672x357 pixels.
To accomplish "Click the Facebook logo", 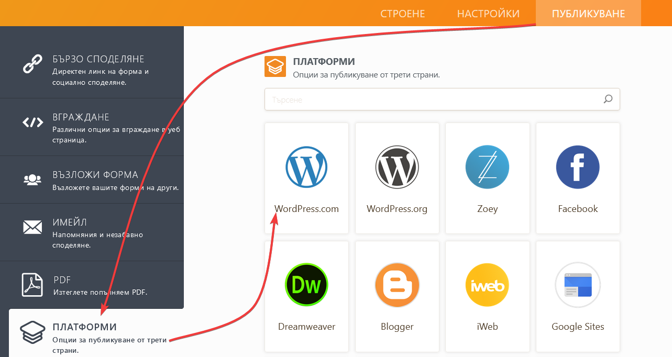I will pyautogui.click(x=578, y=167).
